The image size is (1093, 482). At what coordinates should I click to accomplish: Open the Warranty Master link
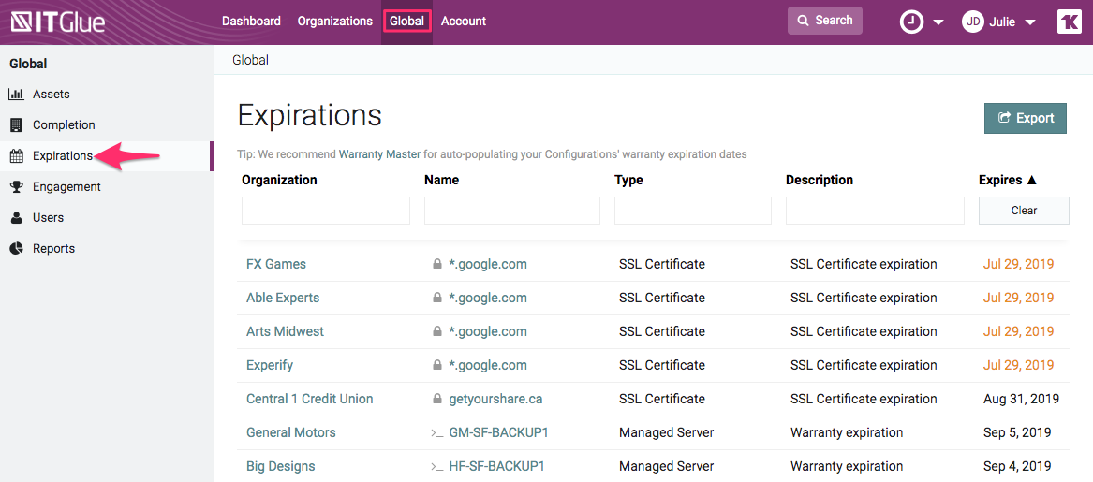click(x=379, y=154)
